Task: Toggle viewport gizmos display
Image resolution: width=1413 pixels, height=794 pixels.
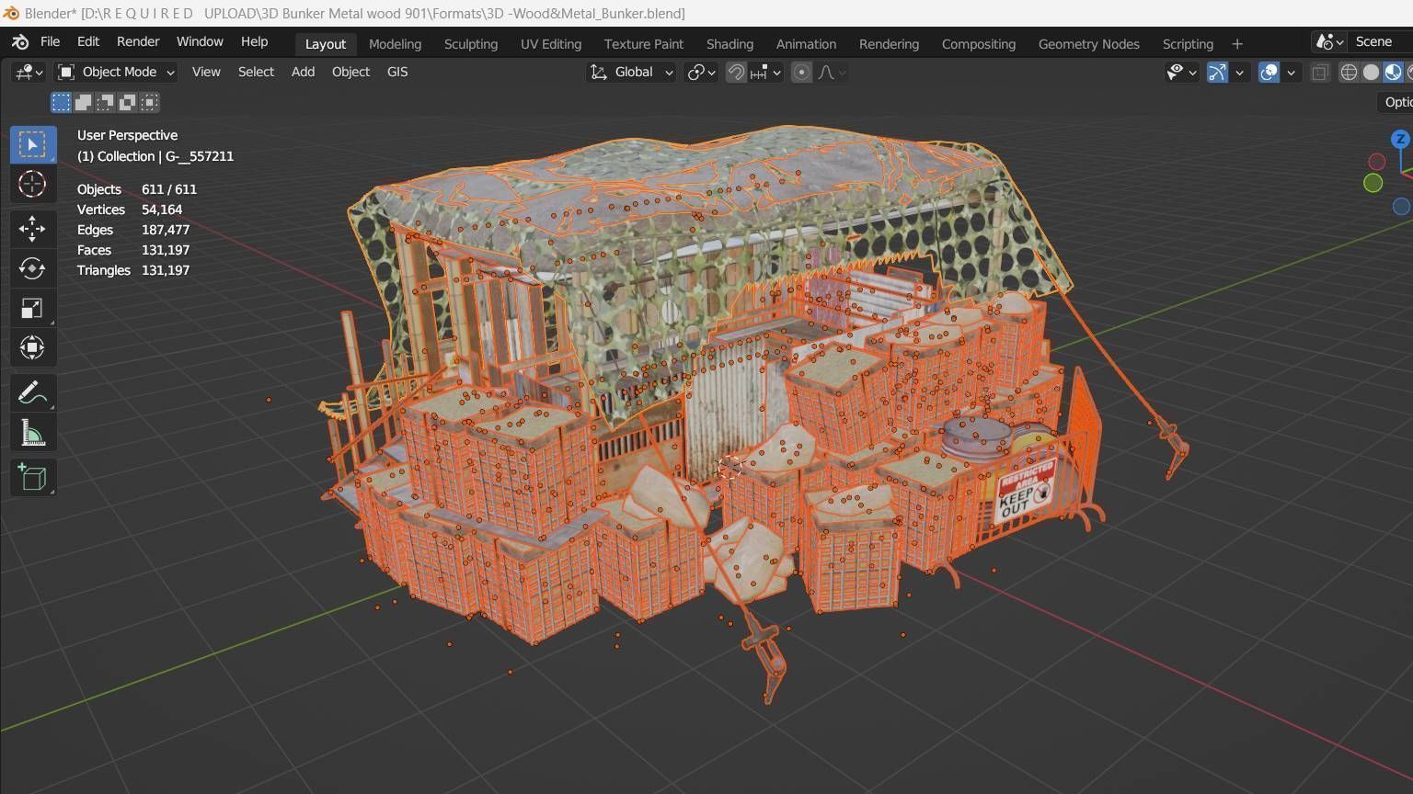Action: pyautogui.click(x=1217, y=72)
